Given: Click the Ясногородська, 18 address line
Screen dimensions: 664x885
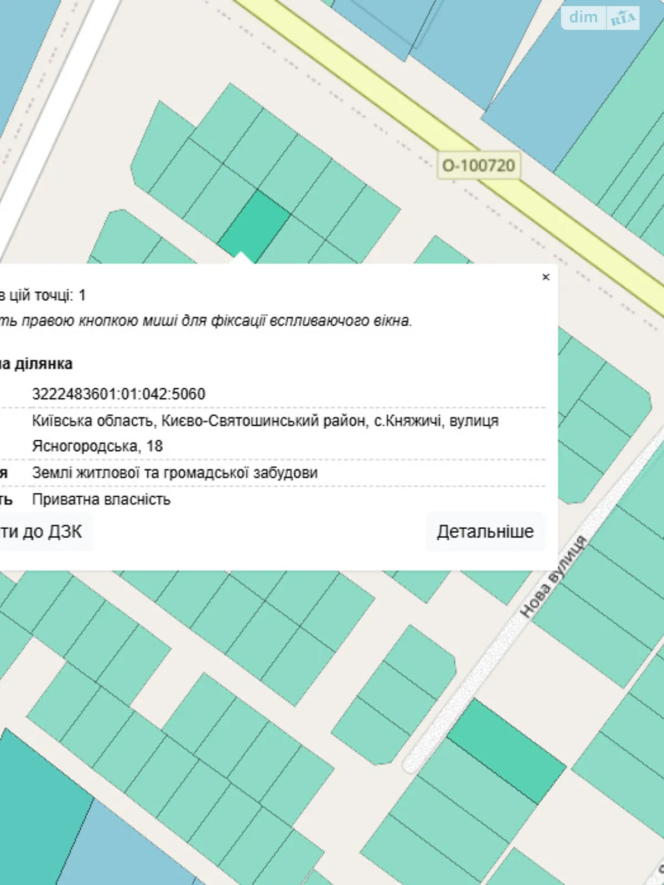Looking at the screenshot, I should (x=97, y=446).
